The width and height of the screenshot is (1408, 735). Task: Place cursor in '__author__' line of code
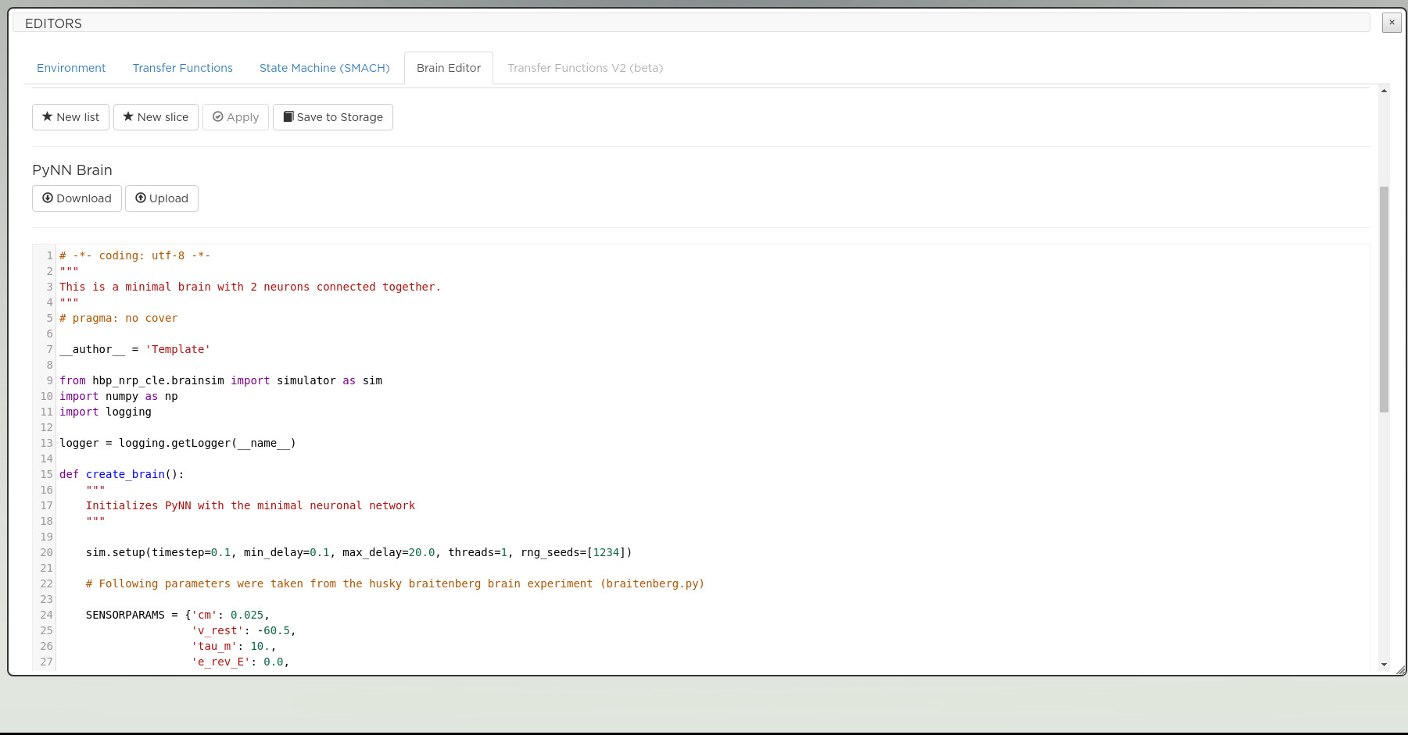[x=135, y=349]
